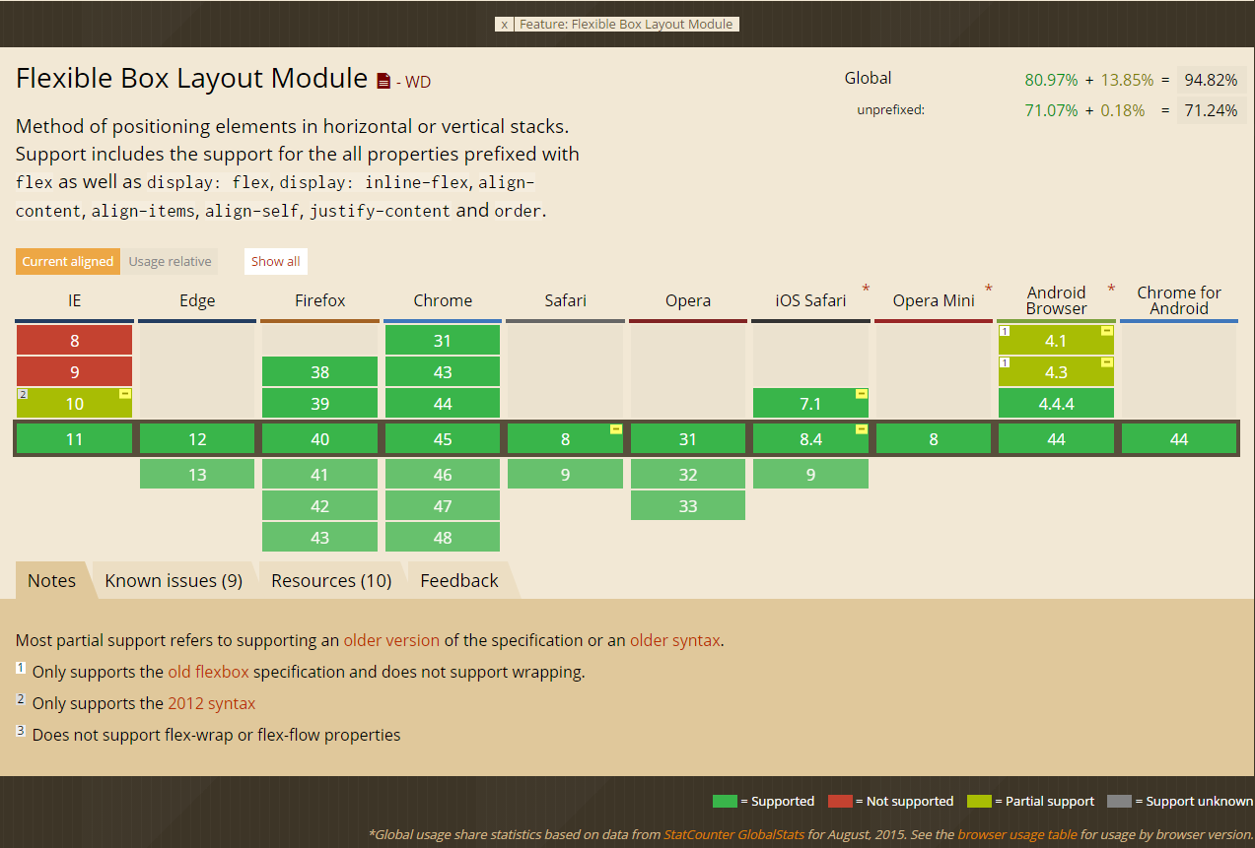Click the prefix flag on Android Browser 4.3
This screenshot has height=848, width=1255.
1107,362
